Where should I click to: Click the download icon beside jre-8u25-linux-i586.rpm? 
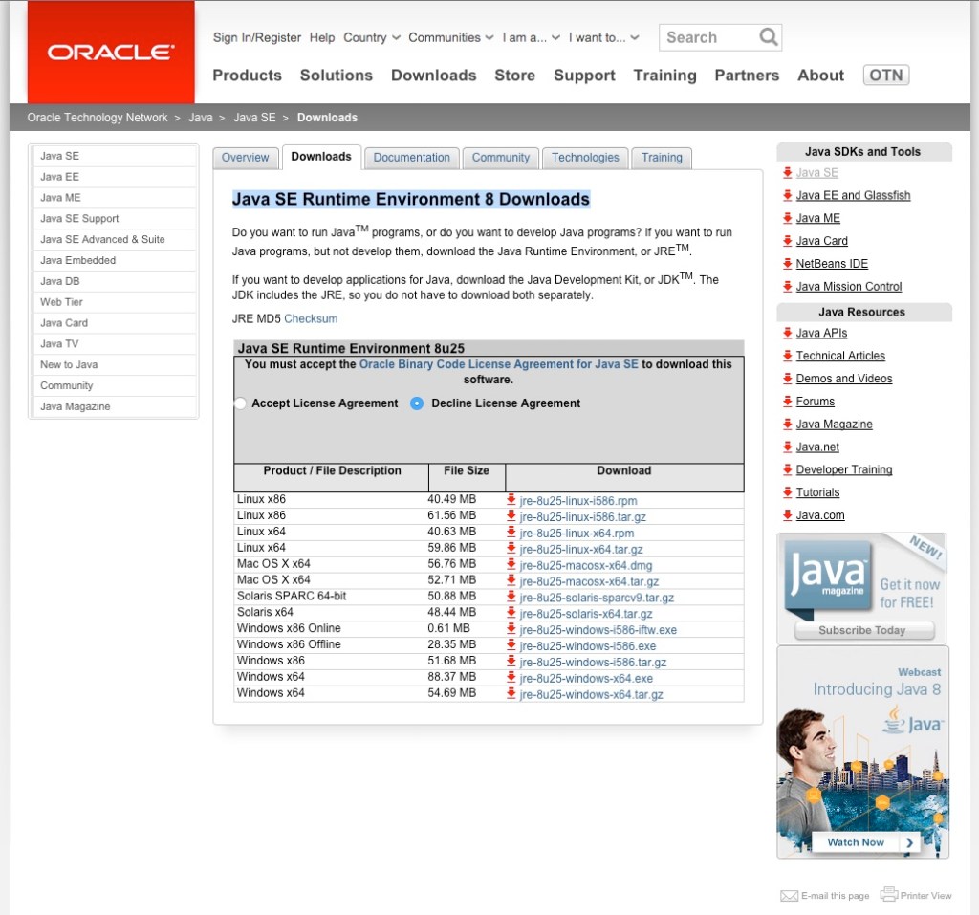point(511,501)
